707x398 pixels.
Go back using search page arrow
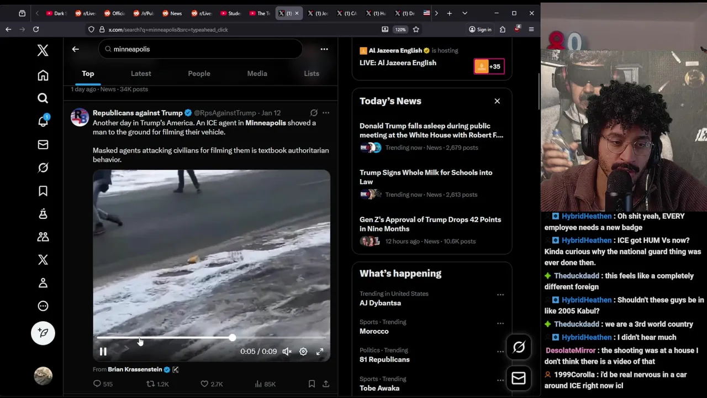pos(76,49)
